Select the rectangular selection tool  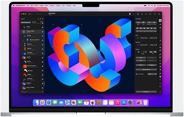160,34
